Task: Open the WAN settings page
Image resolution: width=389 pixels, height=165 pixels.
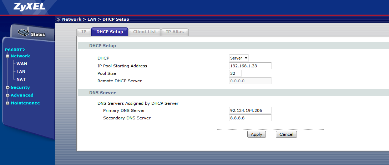Action: point(22,64)
